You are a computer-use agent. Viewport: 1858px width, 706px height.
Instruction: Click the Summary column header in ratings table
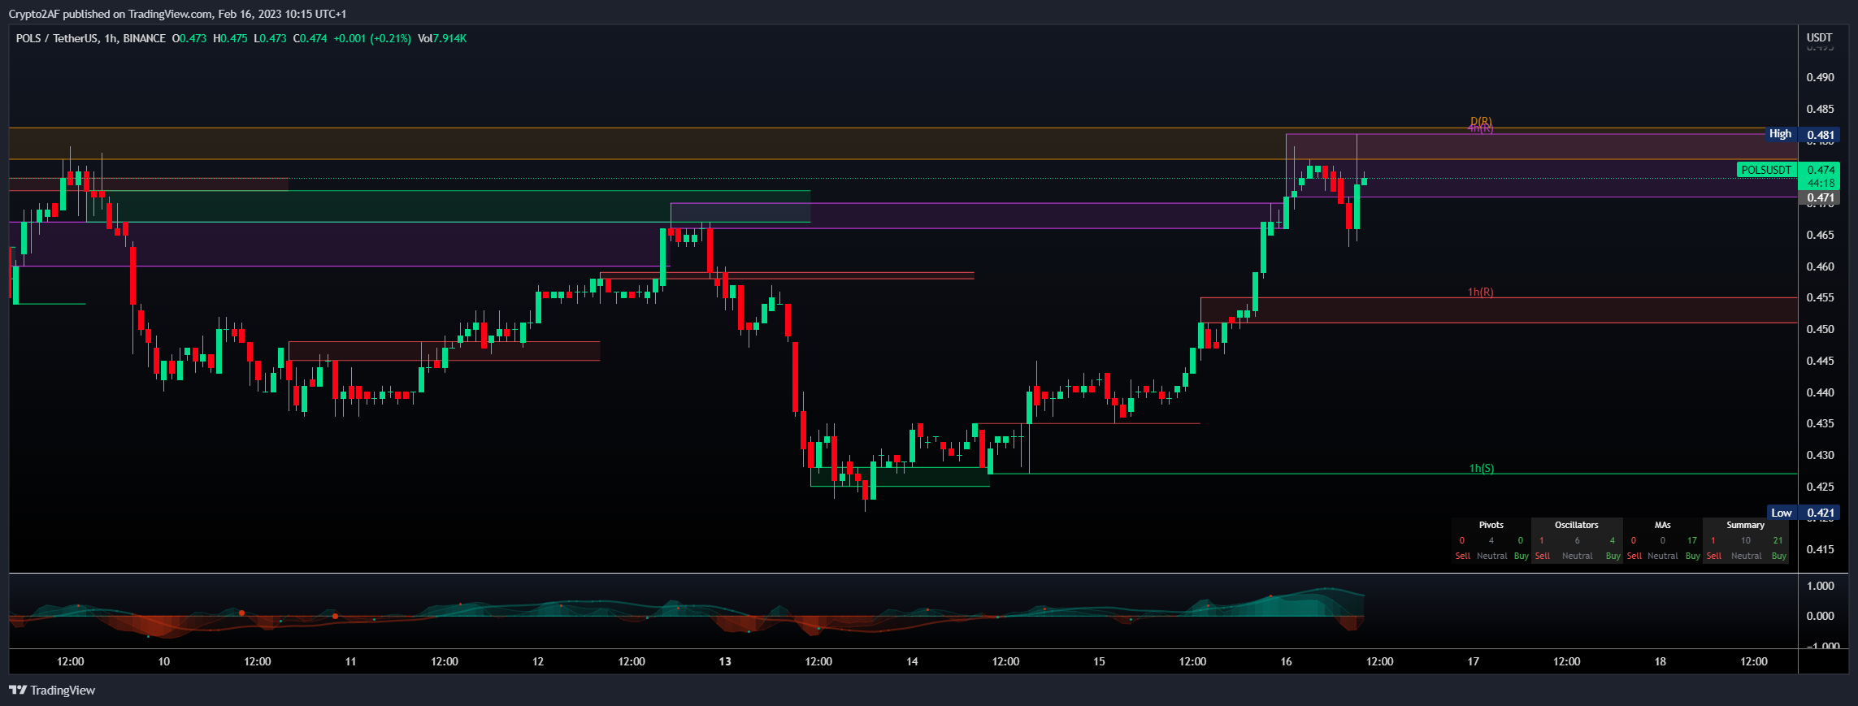tap(1746, 525)
